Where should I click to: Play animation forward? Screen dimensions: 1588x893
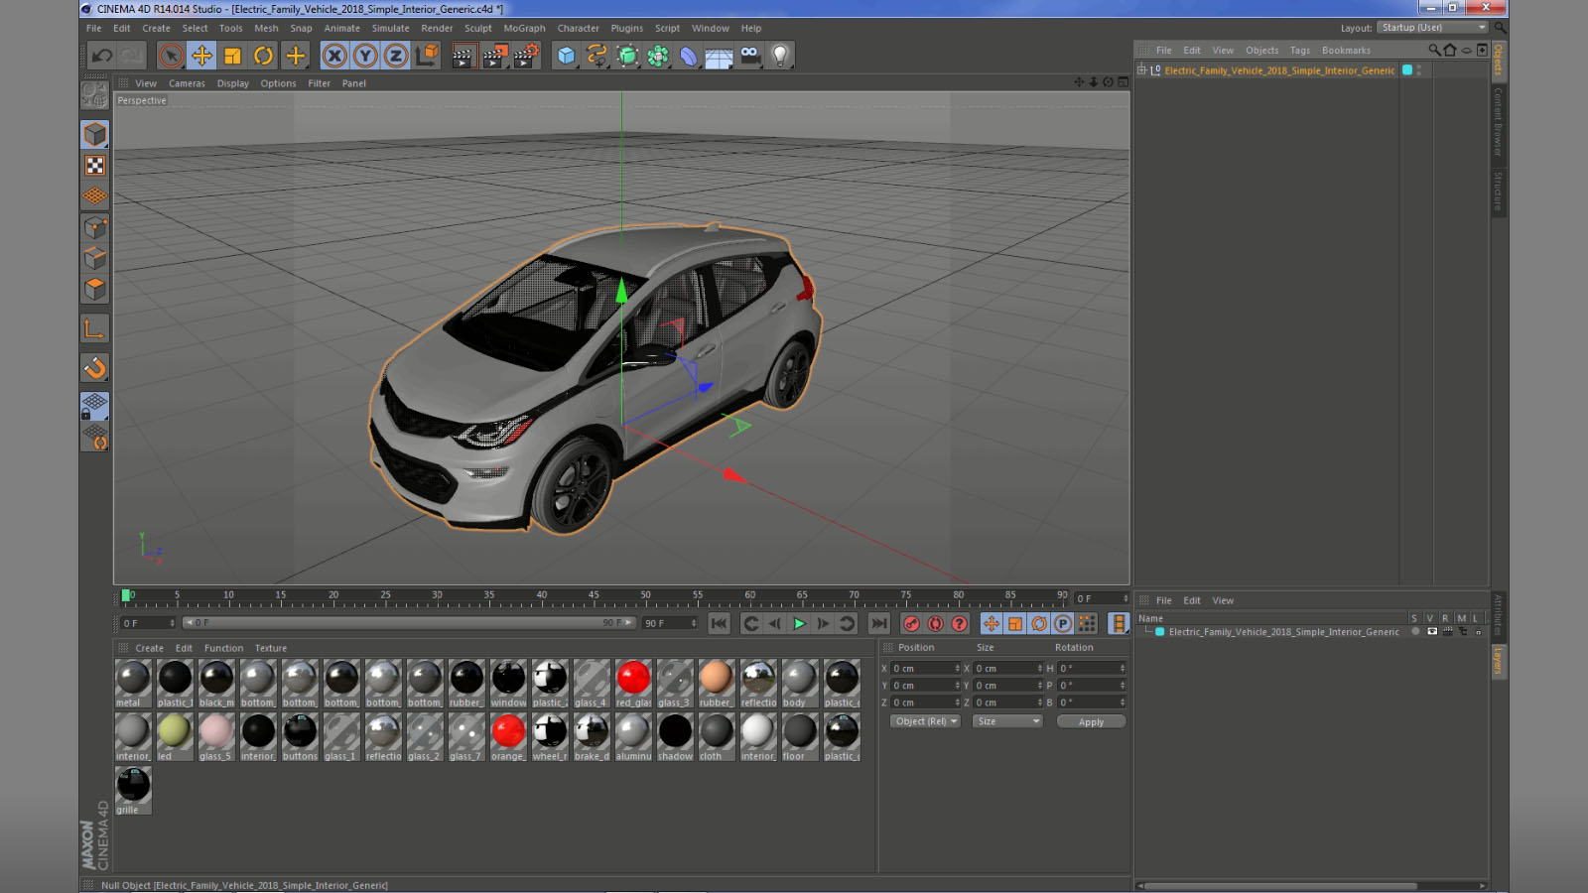pos(799,623)
